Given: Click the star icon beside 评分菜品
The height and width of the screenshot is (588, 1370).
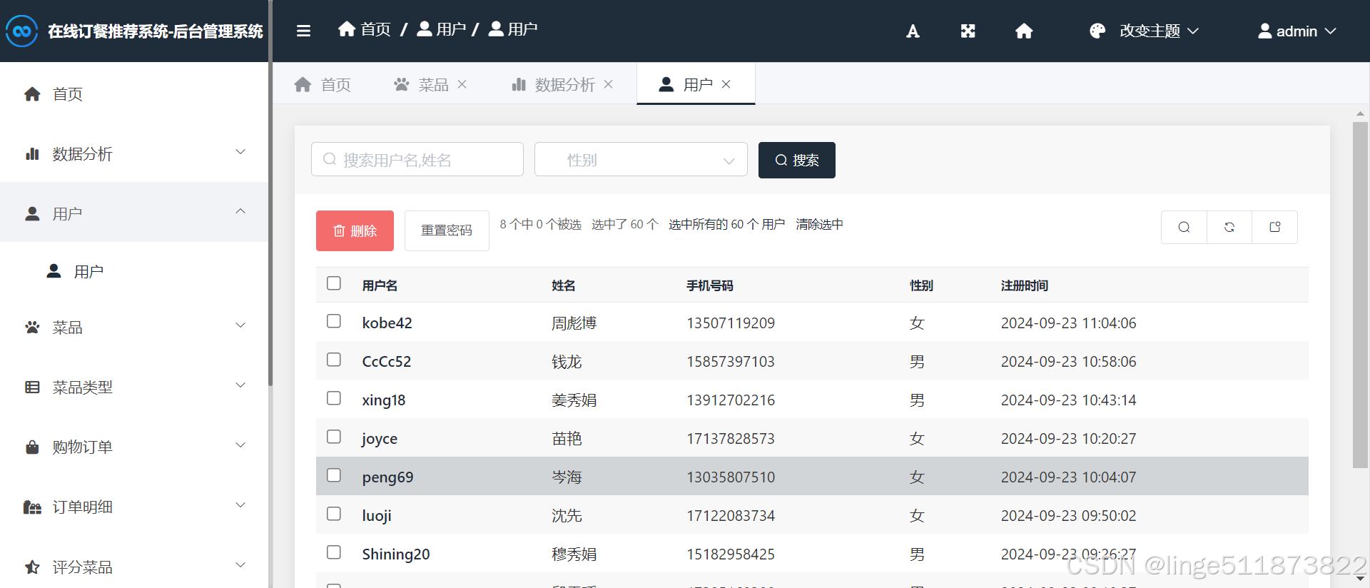Looking at the screenshot, I should 32,567.
